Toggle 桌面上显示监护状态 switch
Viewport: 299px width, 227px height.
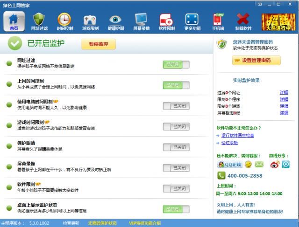(176, 209)
